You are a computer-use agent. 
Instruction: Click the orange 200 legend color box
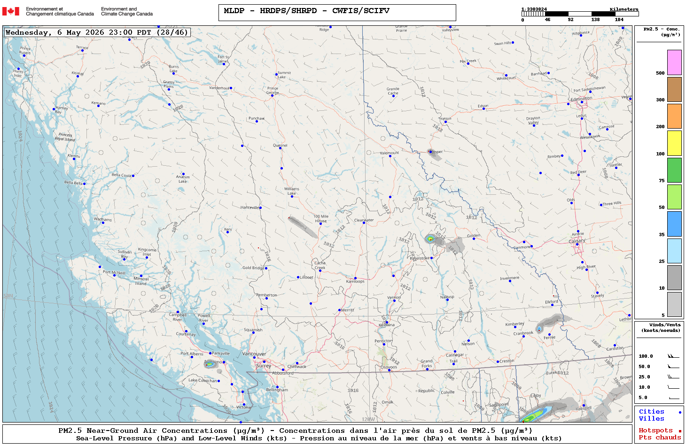point(674,116)
